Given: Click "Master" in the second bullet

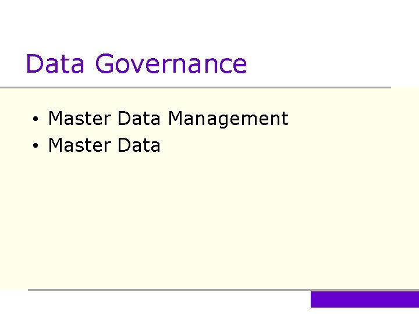Looking at the screenshot, I should (80, 145).
